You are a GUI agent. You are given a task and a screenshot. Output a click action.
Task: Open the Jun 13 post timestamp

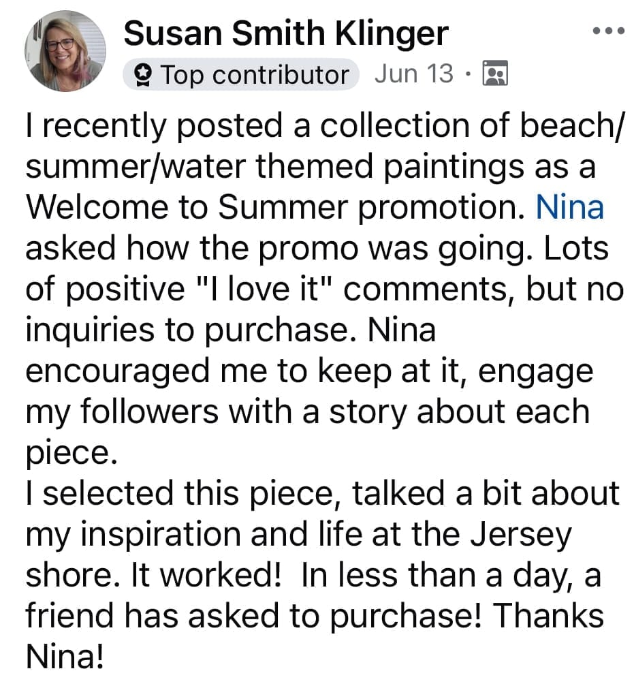tap(413, 74)
